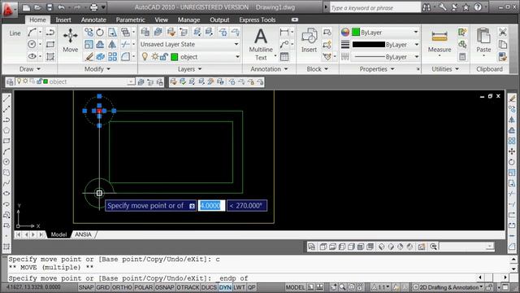Open the Parametric ribbon tab
The width and height of the screenshot is (520, 293).
point(130,20)
